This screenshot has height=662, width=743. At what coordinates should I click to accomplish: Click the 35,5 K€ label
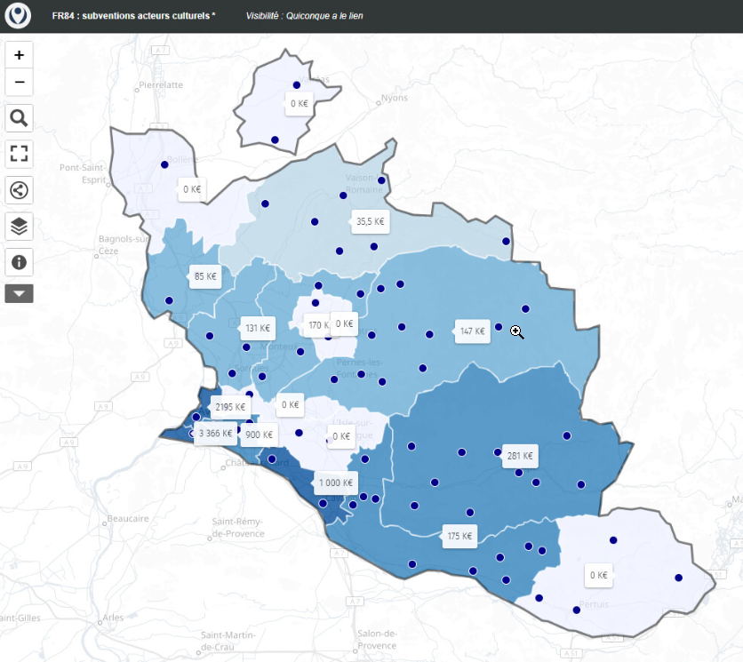pos(370,222)
